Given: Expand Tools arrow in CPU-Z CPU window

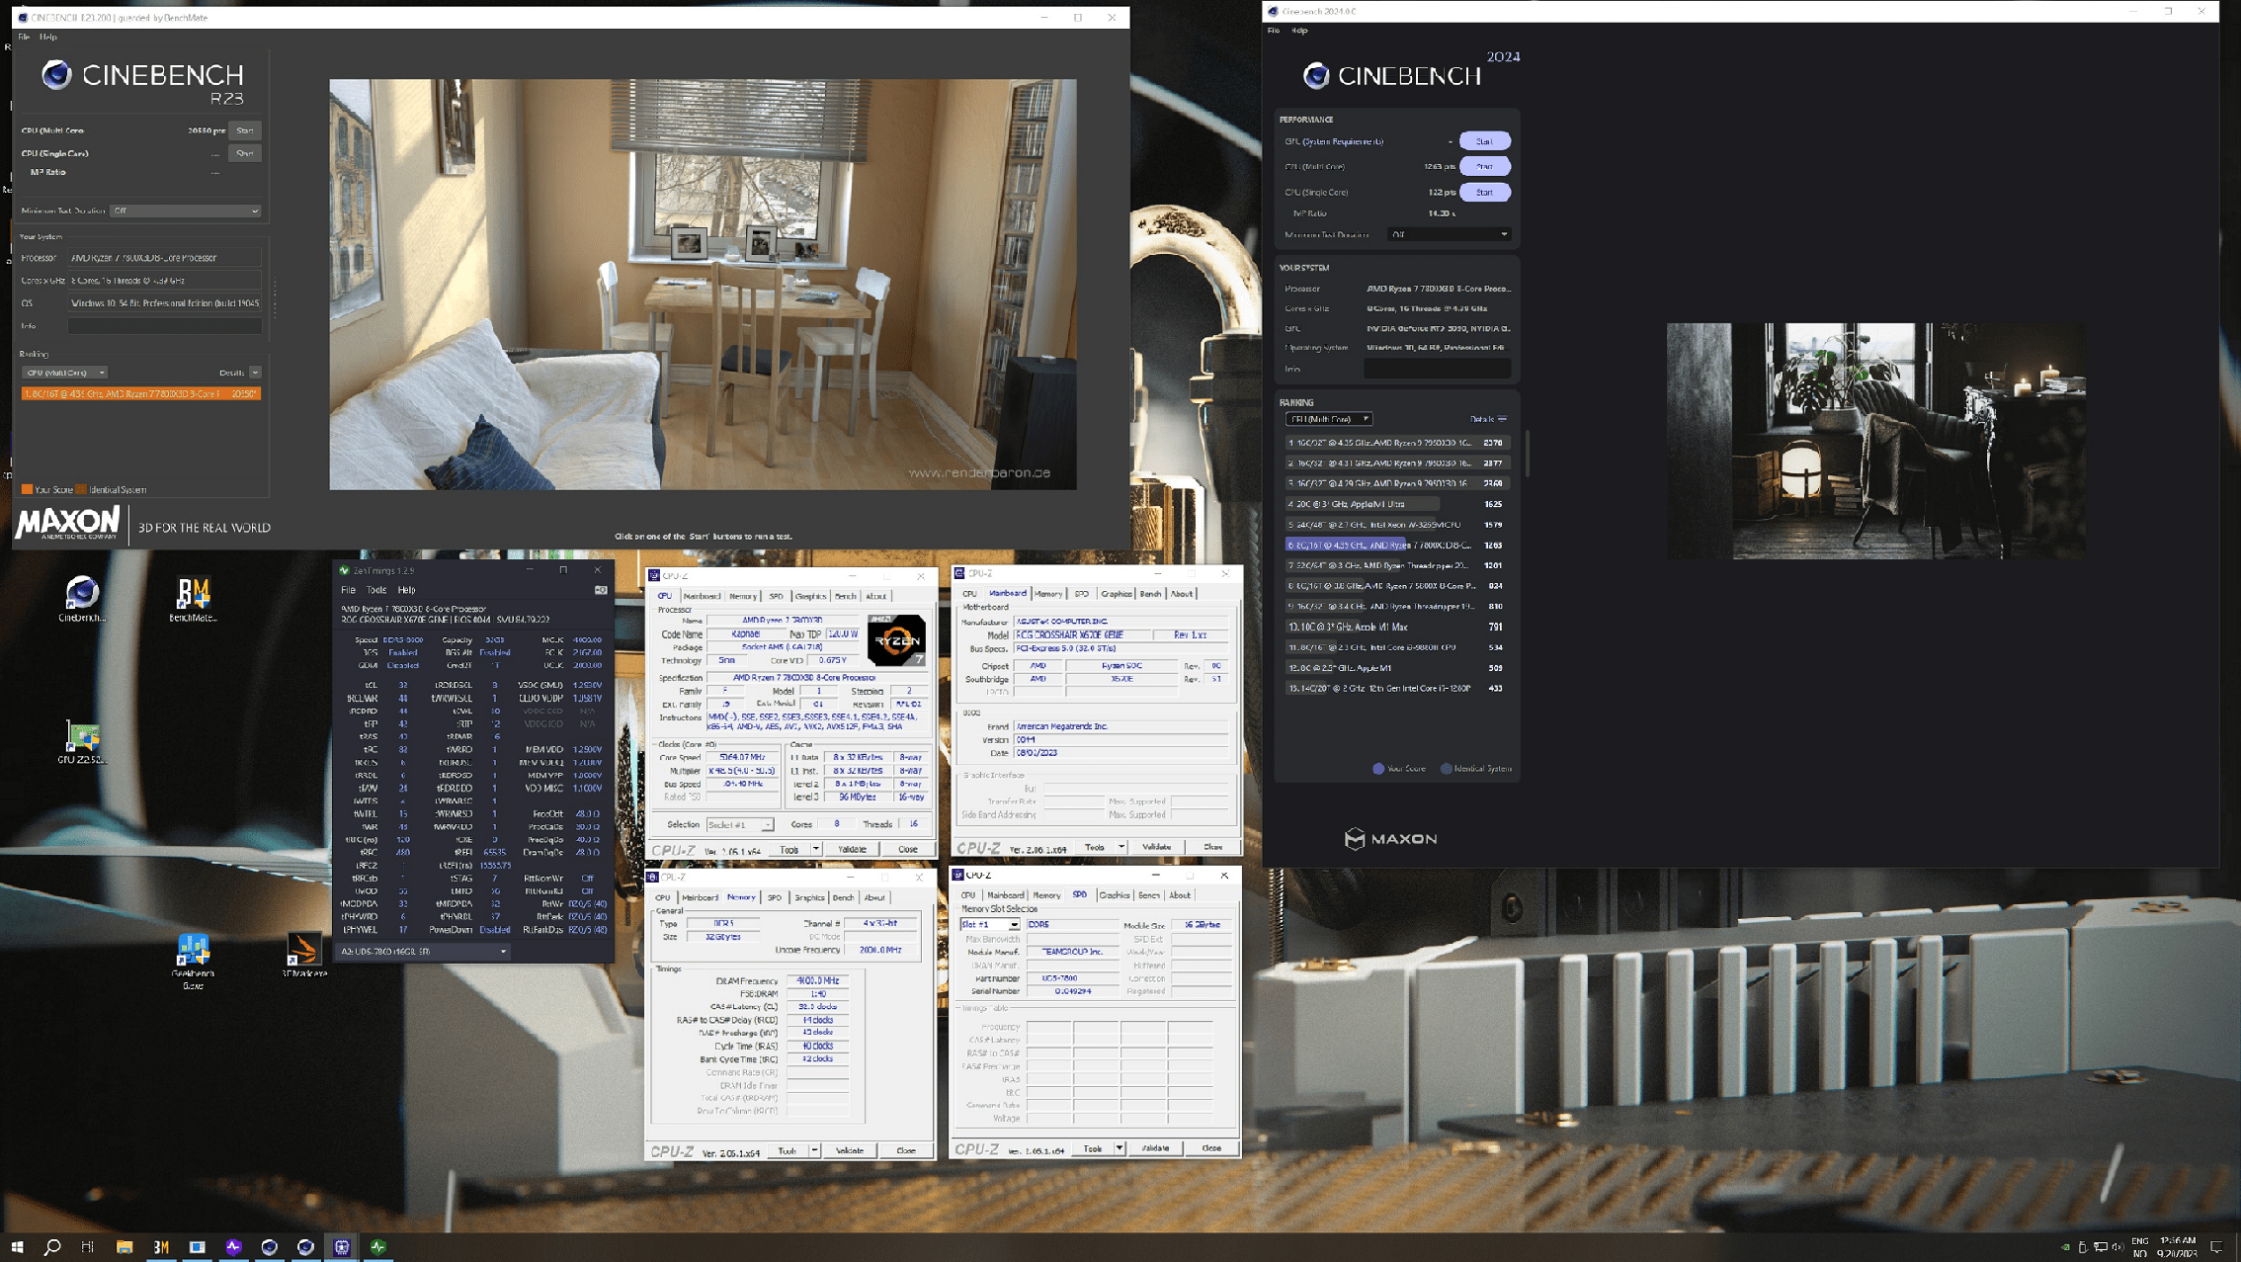Looking at the screenshot, I should tap(816, 849).
